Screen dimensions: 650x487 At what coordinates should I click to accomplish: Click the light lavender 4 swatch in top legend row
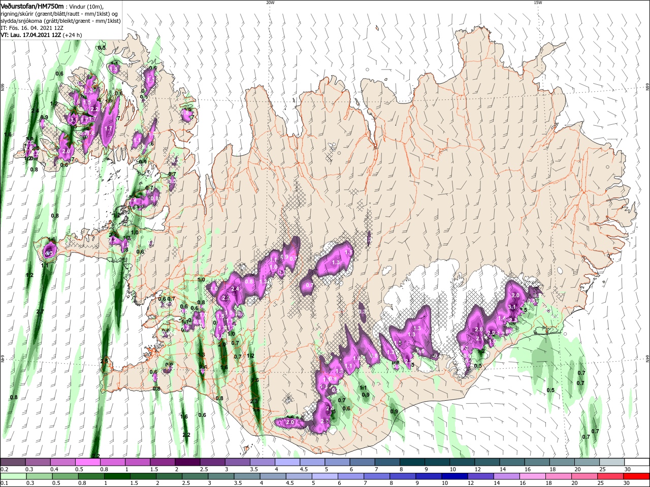tap(286, 462)
